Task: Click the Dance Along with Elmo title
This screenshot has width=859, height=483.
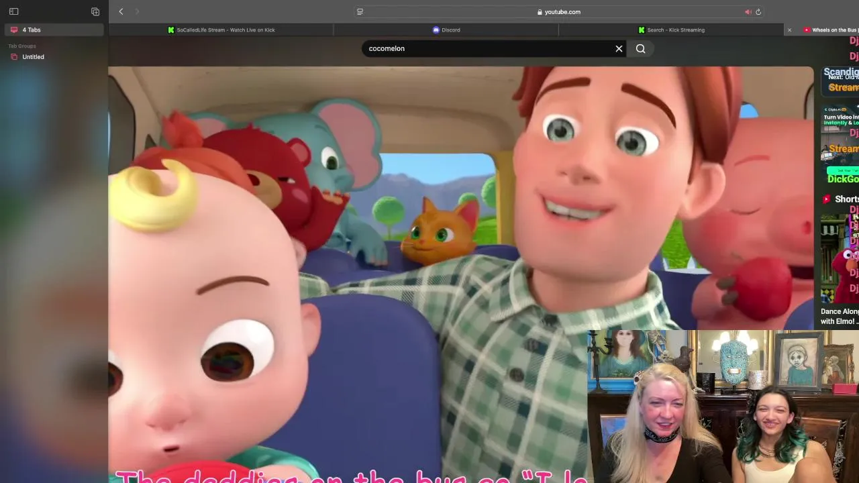Action: click(x=840, y=316)
